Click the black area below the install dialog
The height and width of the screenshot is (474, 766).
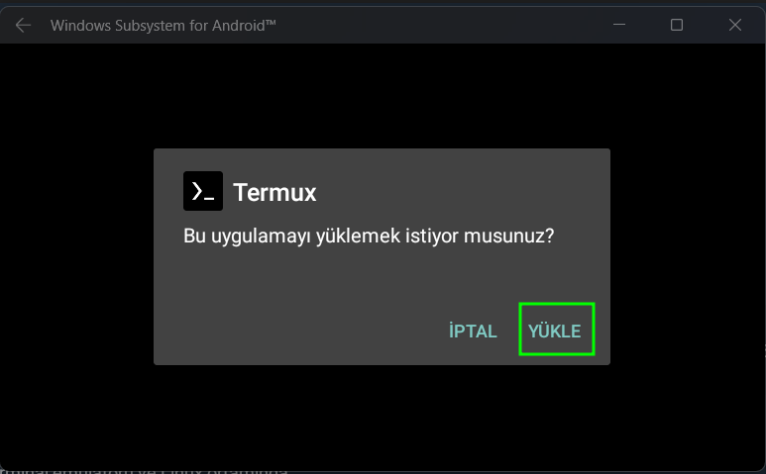point(382,415)
